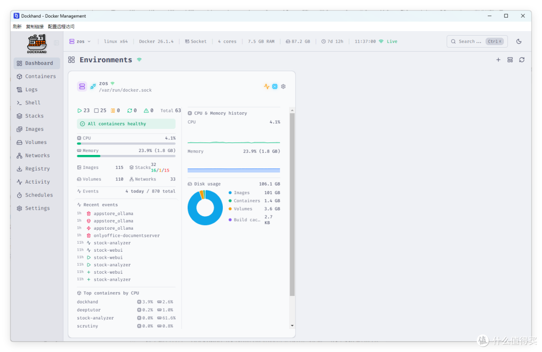
Task: Toggle activity pulse icon on zos card
Action: 266,86
